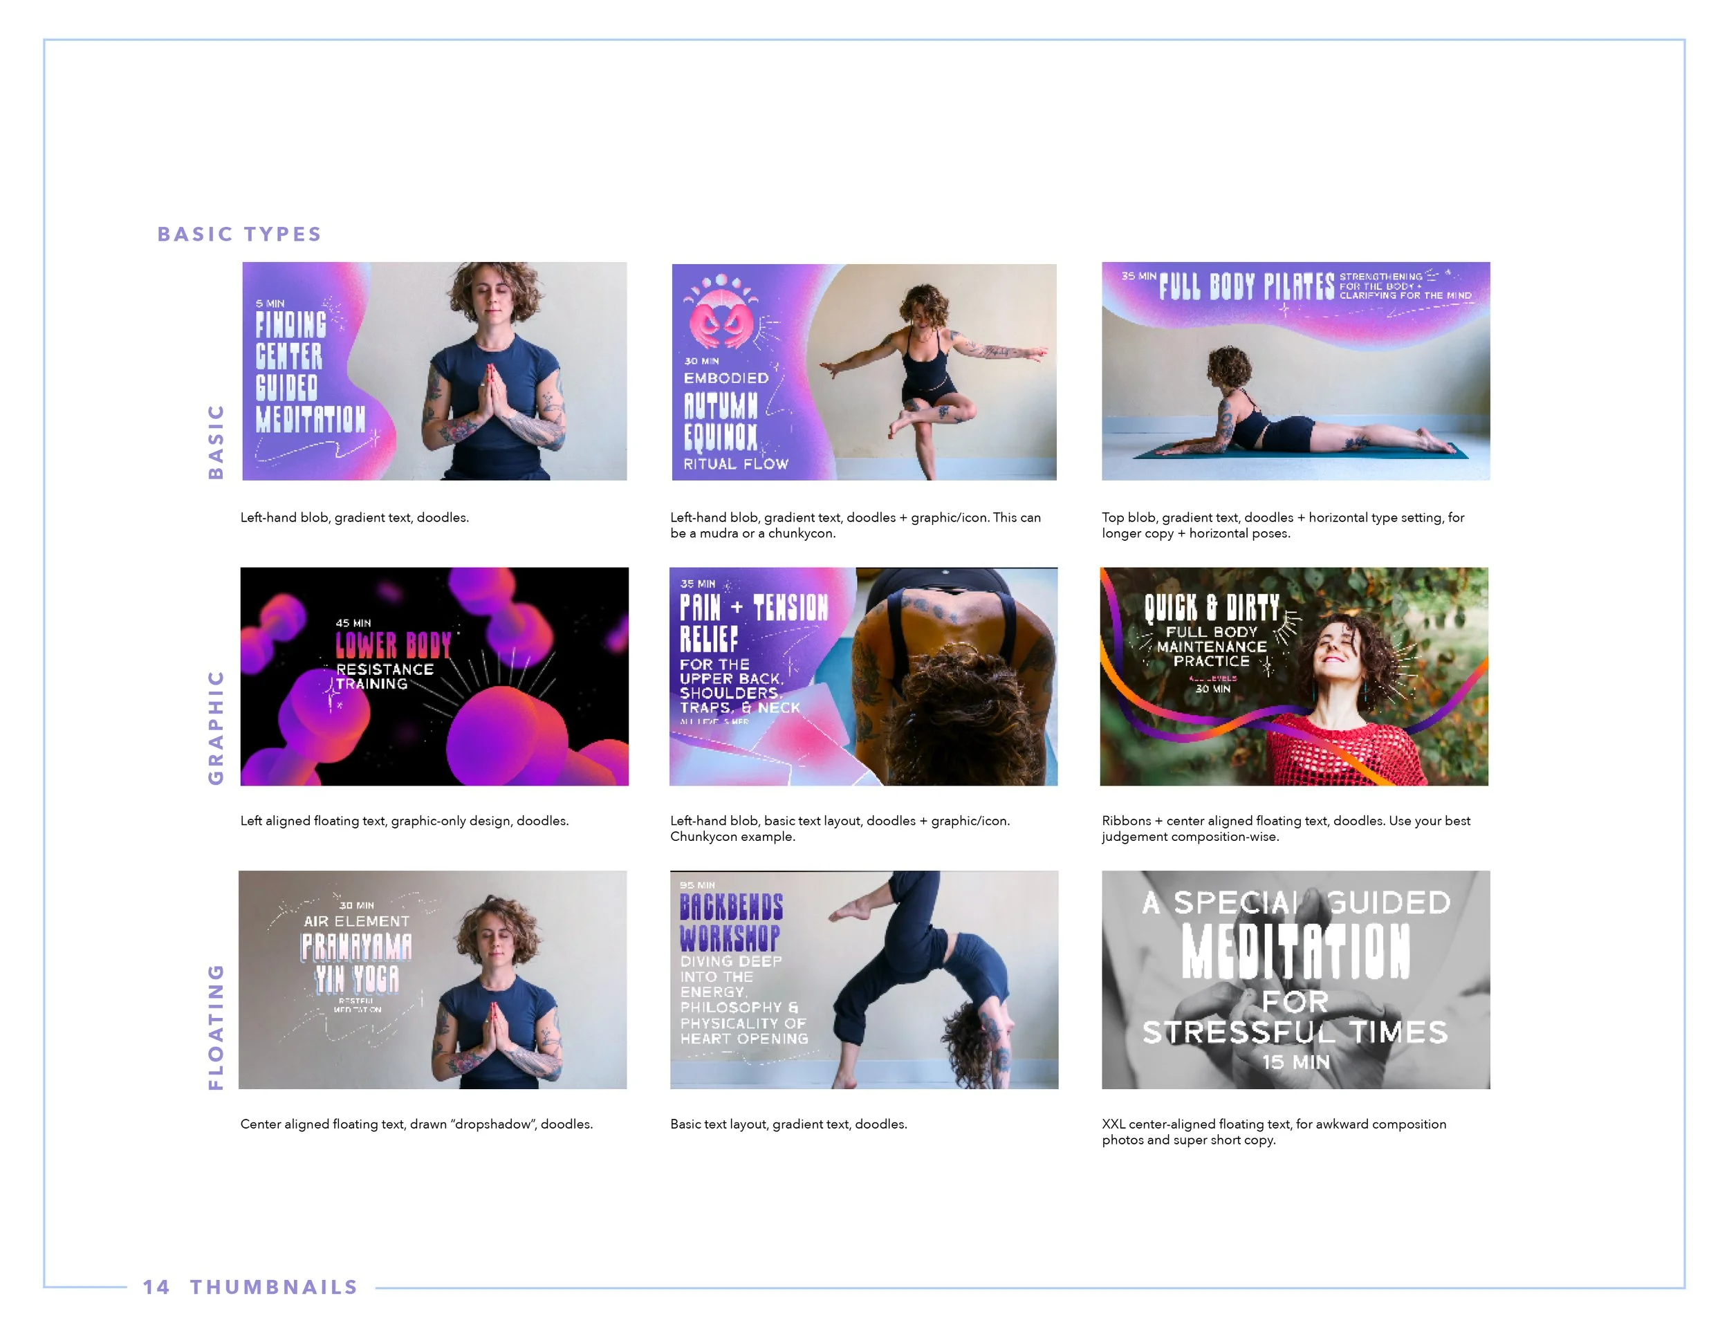Select the Backbends Workshop thumbnail
Viewport: 1729px width, 1336px height.
tap(864, 979)
